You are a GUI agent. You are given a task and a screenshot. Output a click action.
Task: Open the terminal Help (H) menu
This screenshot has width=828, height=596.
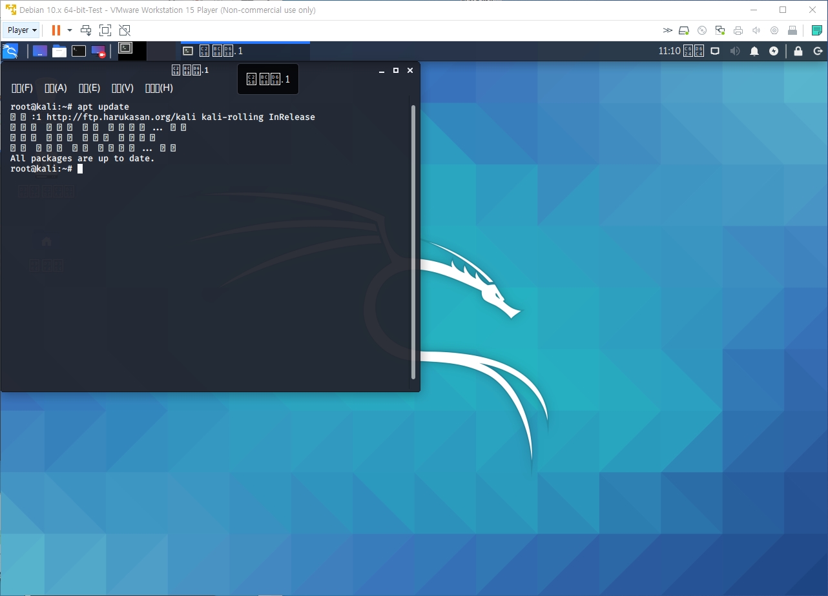click(x=159, y=88)
